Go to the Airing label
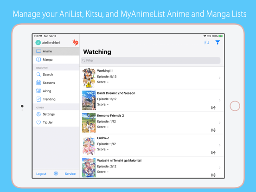The height and width of the screenshot is (192, 256). pos(47,91)
